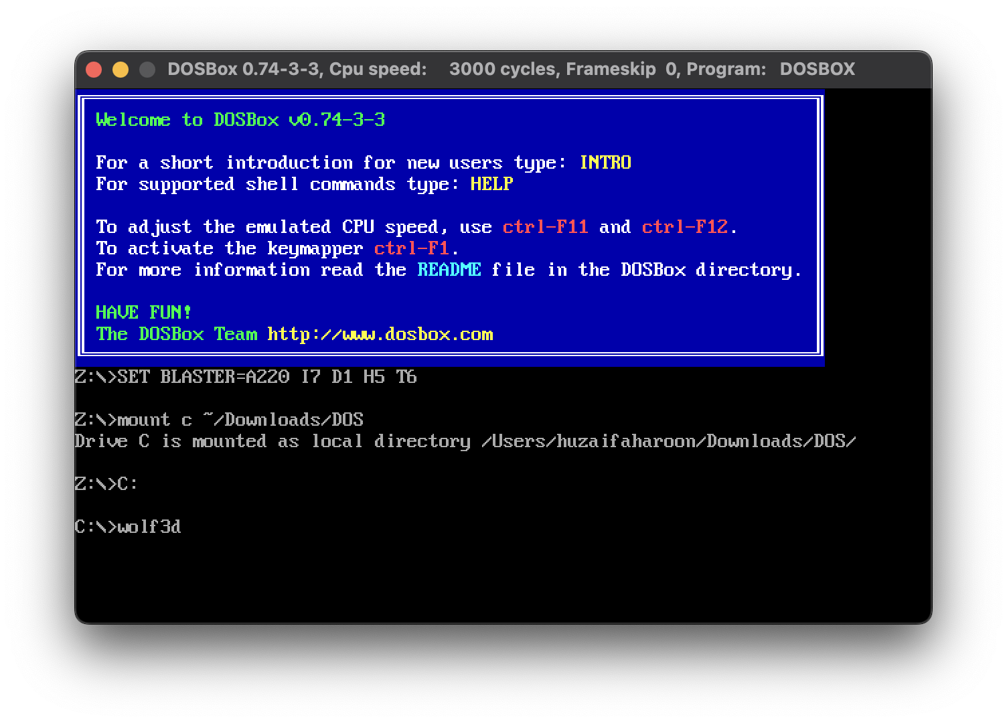Click the "To adjust the emulated CPU speed" text

click(267, 227)
